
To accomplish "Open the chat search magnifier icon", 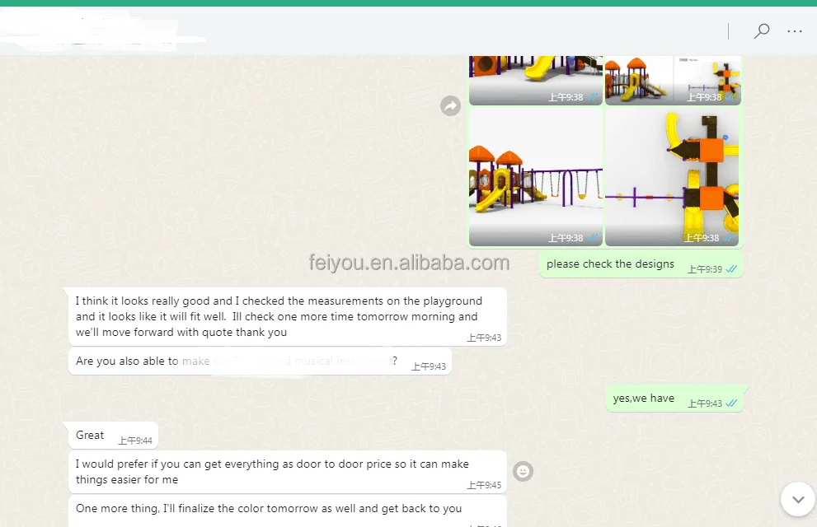I will [761, 31].
